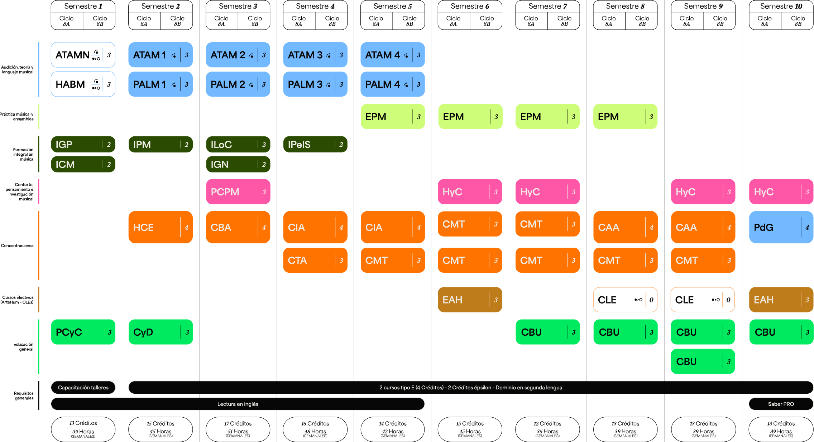Click the pink PCPM course card

point(238,192)
